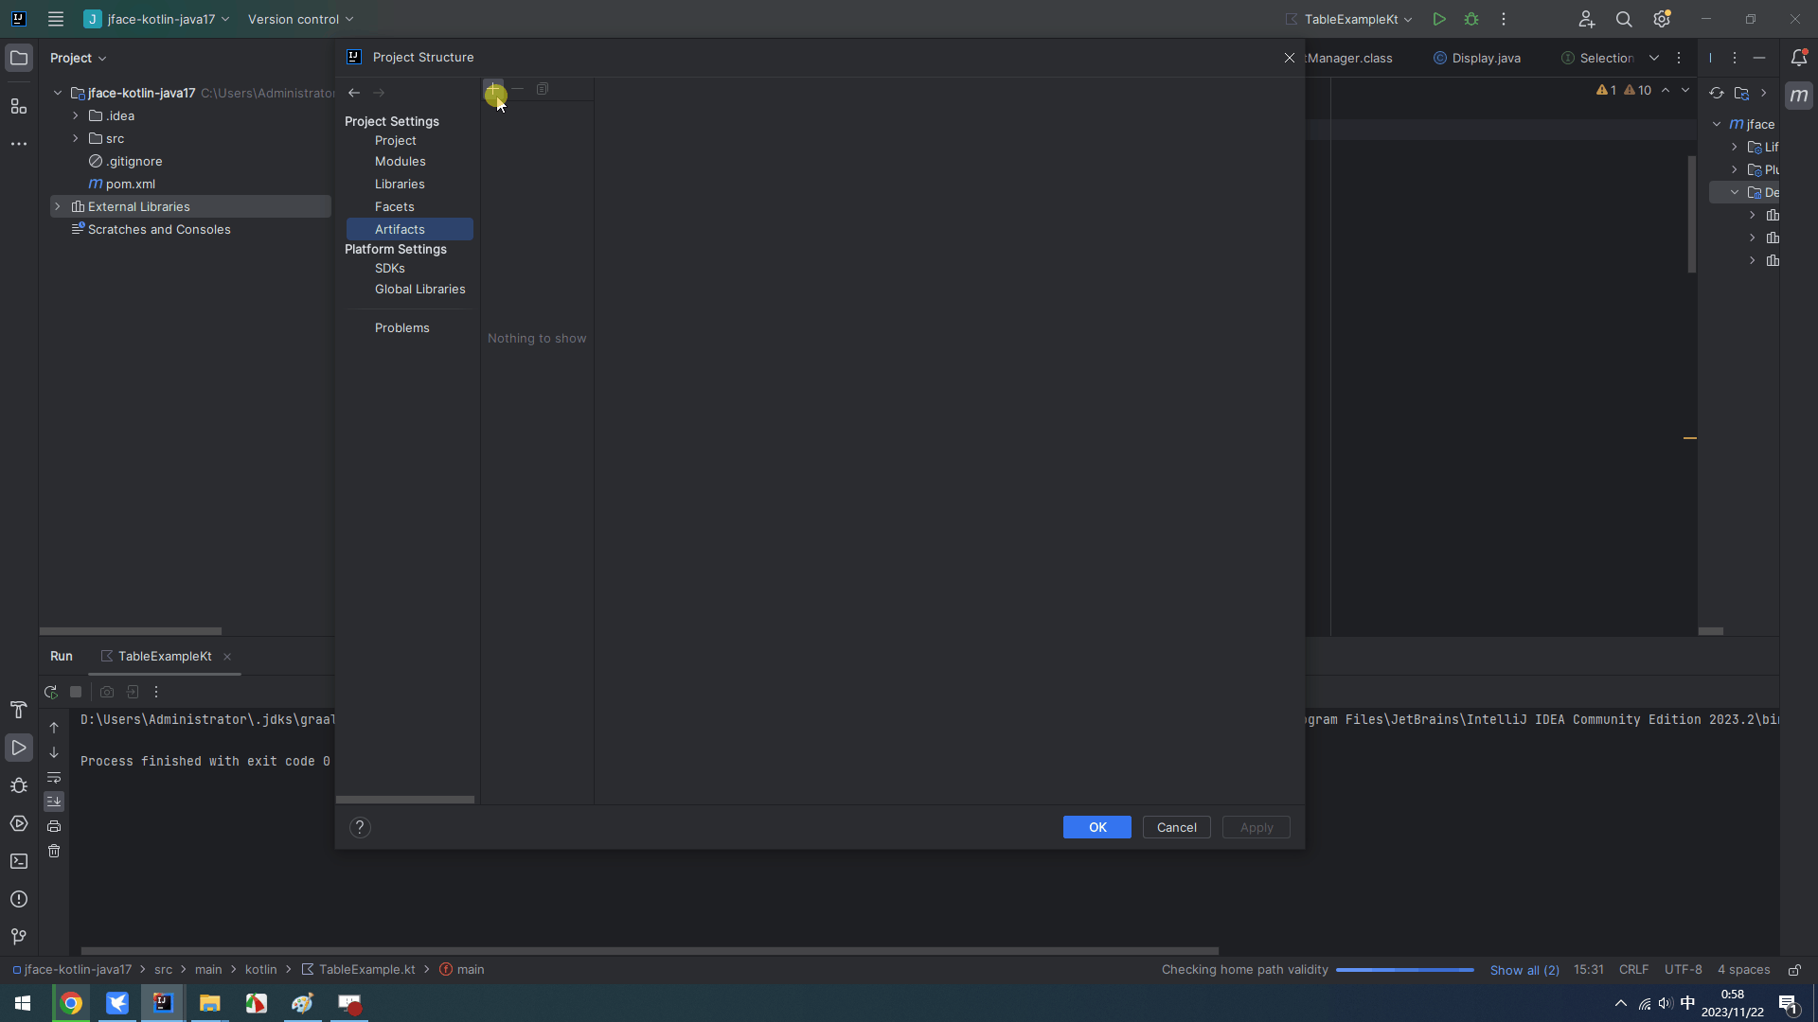Expand the jface-kotlin-java17 root project node
The height and width of the screenshot is (1022, 1818).
[x=58, y=93]
